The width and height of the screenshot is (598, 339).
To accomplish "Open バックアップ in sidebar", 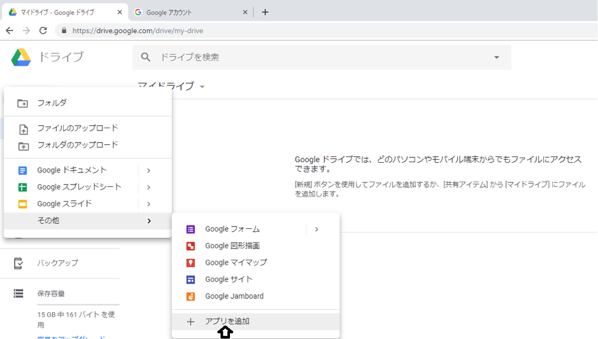I will pos(57,263).
